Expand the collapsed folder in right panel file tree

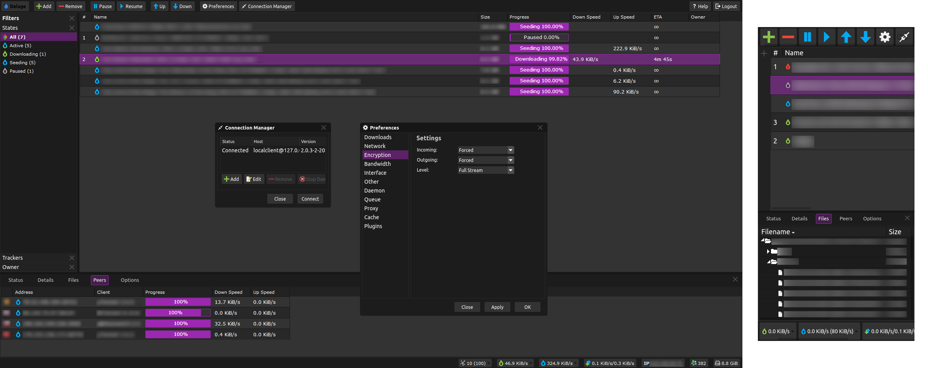(x=768, y=252)
